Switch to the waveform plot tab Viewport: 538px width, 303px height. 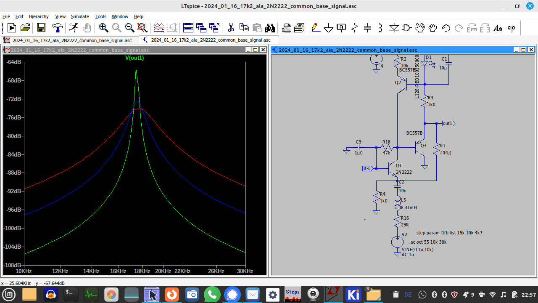(x=70, y=40)
